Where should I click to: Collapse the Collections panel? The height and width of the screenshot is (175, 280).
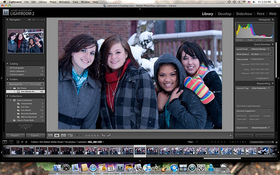pos(7,96)
